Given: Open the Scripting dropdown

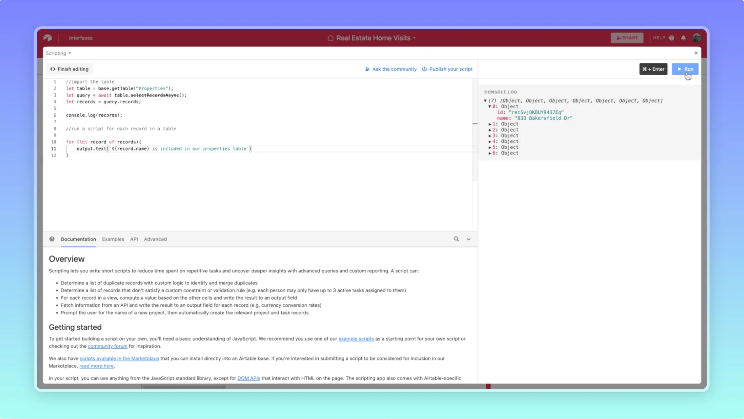Looking at the screenshot, I should [58, 53].
